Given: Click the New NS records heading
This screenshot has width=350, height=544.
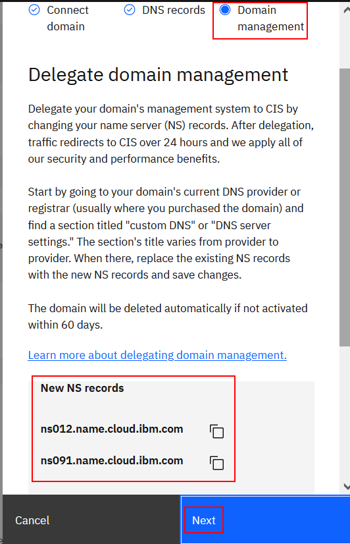Looking at the screenshot, I should [82, 388].
